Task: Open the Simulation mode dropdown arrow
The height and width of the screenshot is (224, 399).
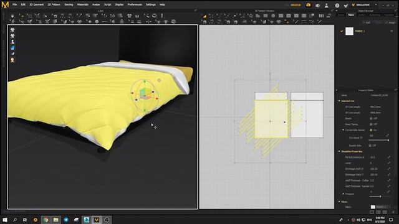Action: (376, 5)
